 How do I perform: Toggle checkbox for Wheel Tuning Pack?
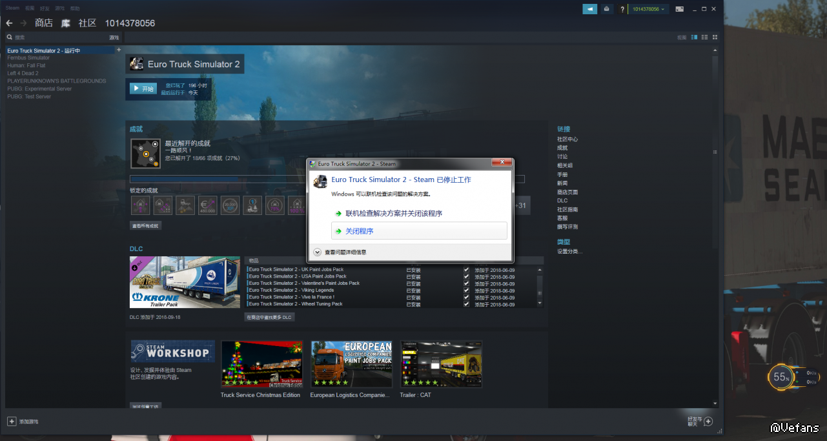pyautogui.click(x=466, y=304)
